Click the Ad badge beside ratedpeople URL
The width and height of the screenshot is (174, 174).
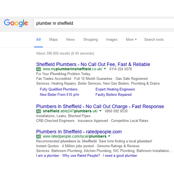point(38,136)
